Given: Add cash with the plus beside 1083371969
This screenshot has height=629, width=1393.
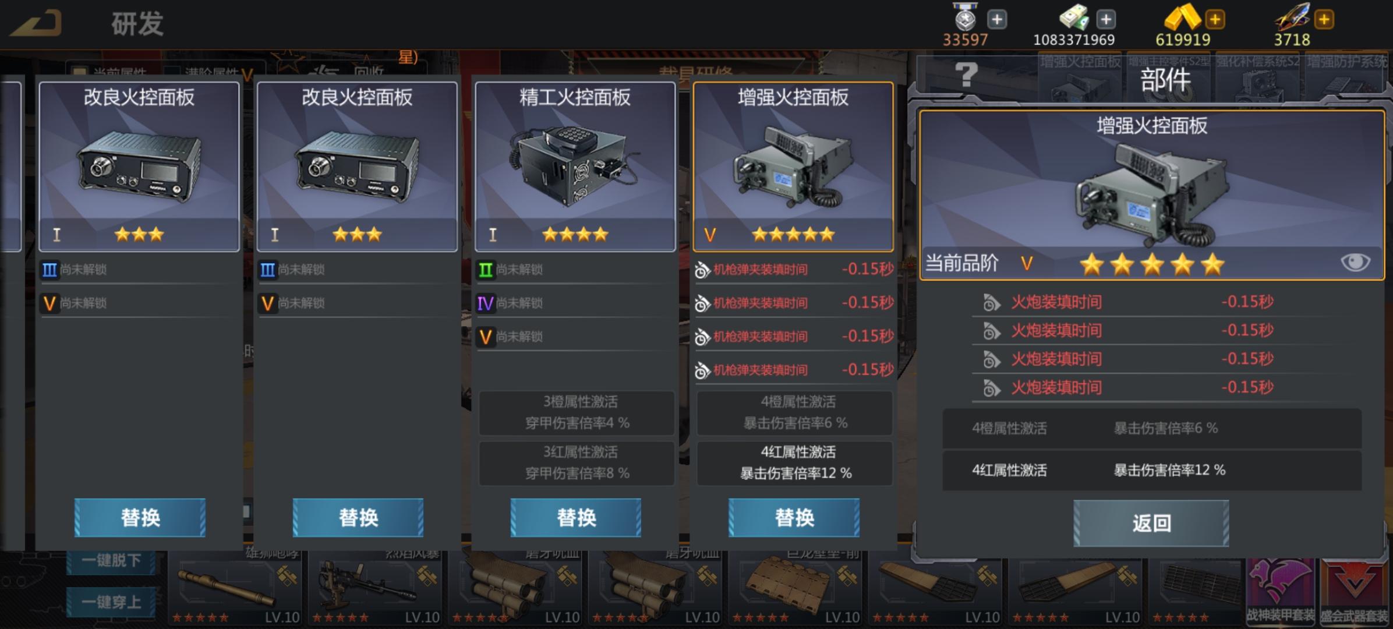Looking at the screenshot, I should click(x=1106, y=20).
